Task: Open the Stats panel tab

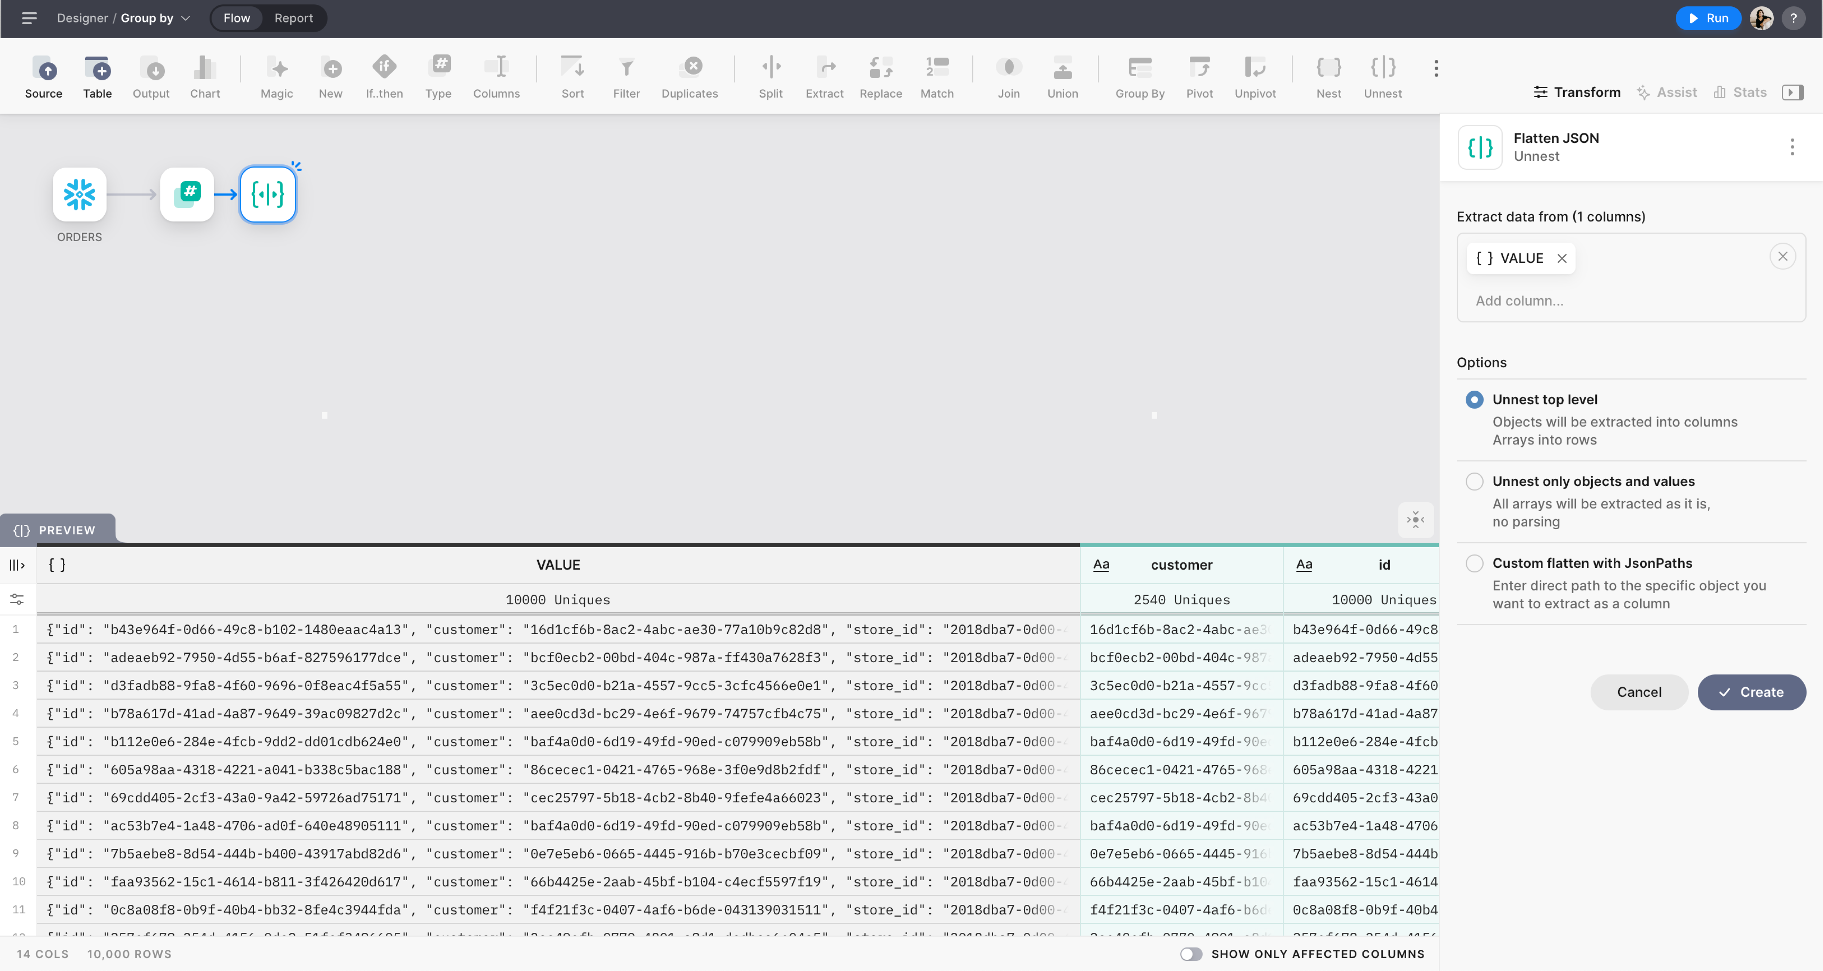Action: point(1740,92)
